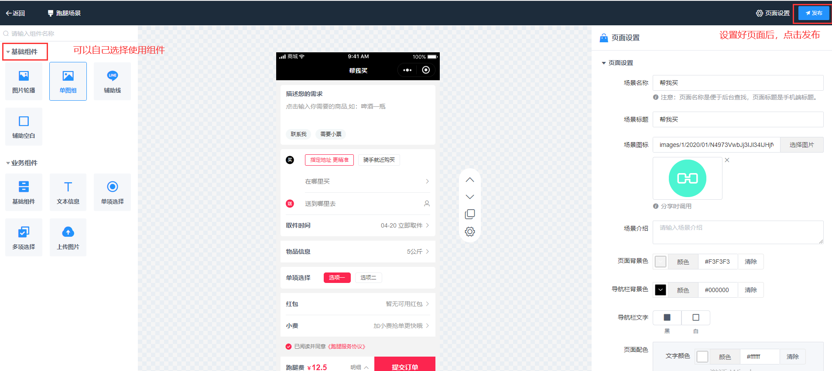Click the 场景介绍 text area
Viewport: 832px width, 371px height.
[x=738, y=232]
